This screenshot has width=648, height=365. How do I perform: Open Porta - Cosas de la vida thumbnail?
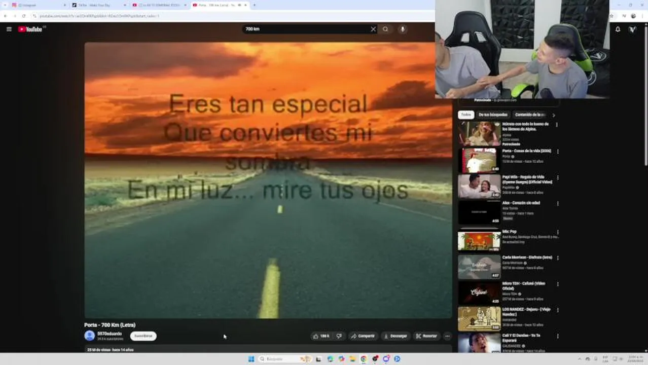479,160
